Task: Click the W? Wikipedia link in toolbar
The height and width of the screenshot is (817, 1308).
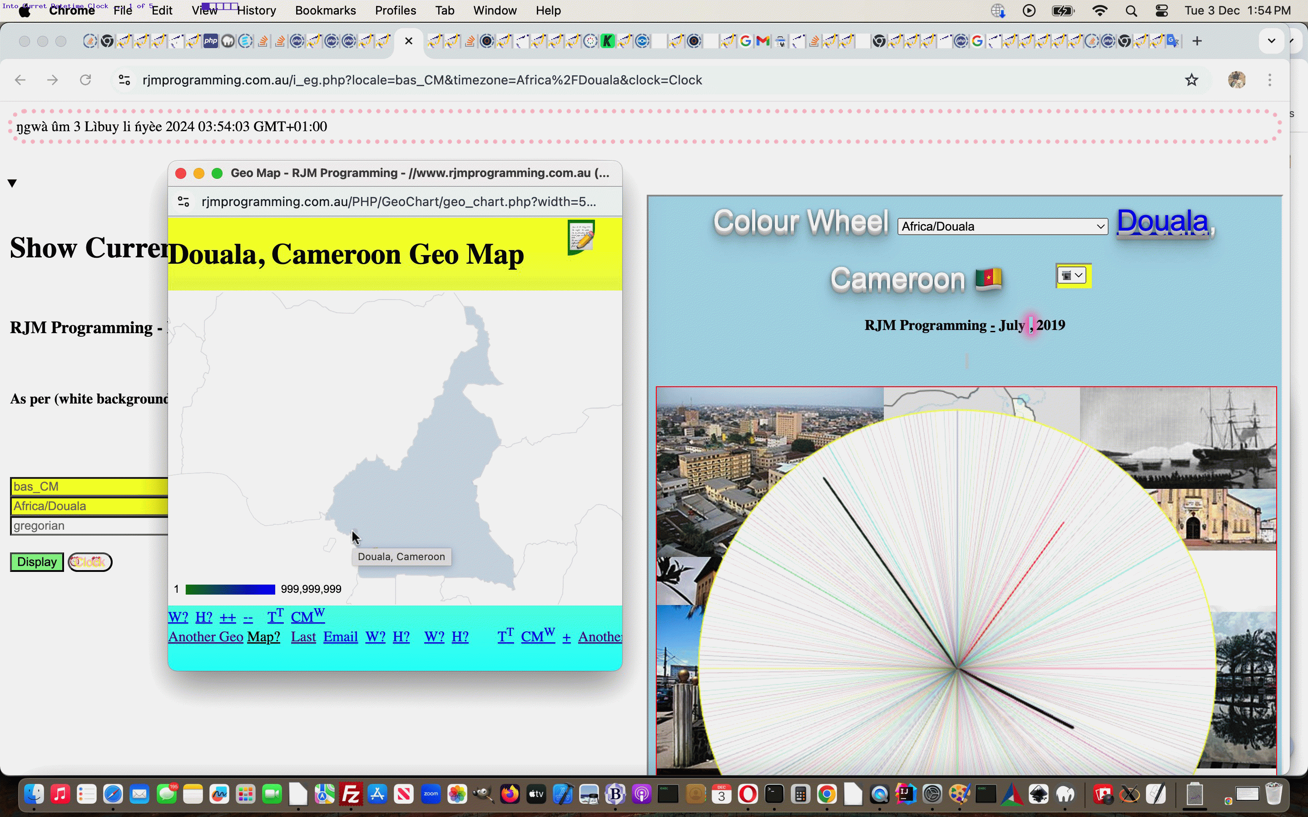Action: (178, 616)
